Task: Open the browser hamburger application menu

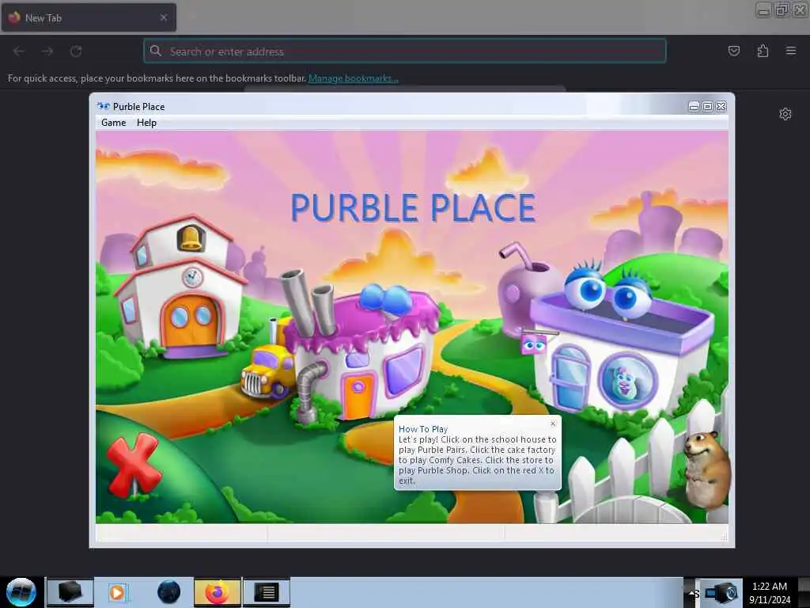Action: click(x=791, y=51)
